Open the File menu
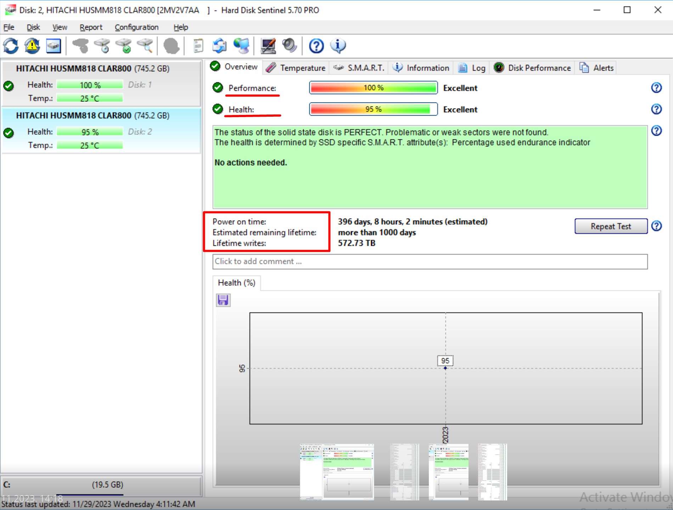Viewport: 673px width, 510px height. click(x=9, y=27)
